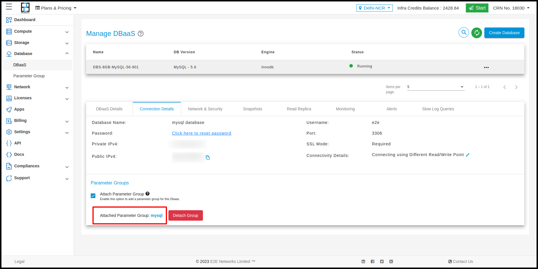
Task: Switch to the Network & Security tab
Action: 205,109
